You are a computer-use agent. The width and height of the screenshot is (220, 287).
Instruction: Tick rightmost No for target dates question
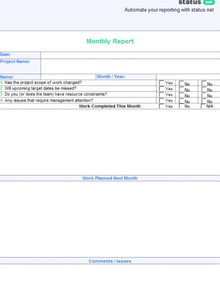click(x=204, y=89)
